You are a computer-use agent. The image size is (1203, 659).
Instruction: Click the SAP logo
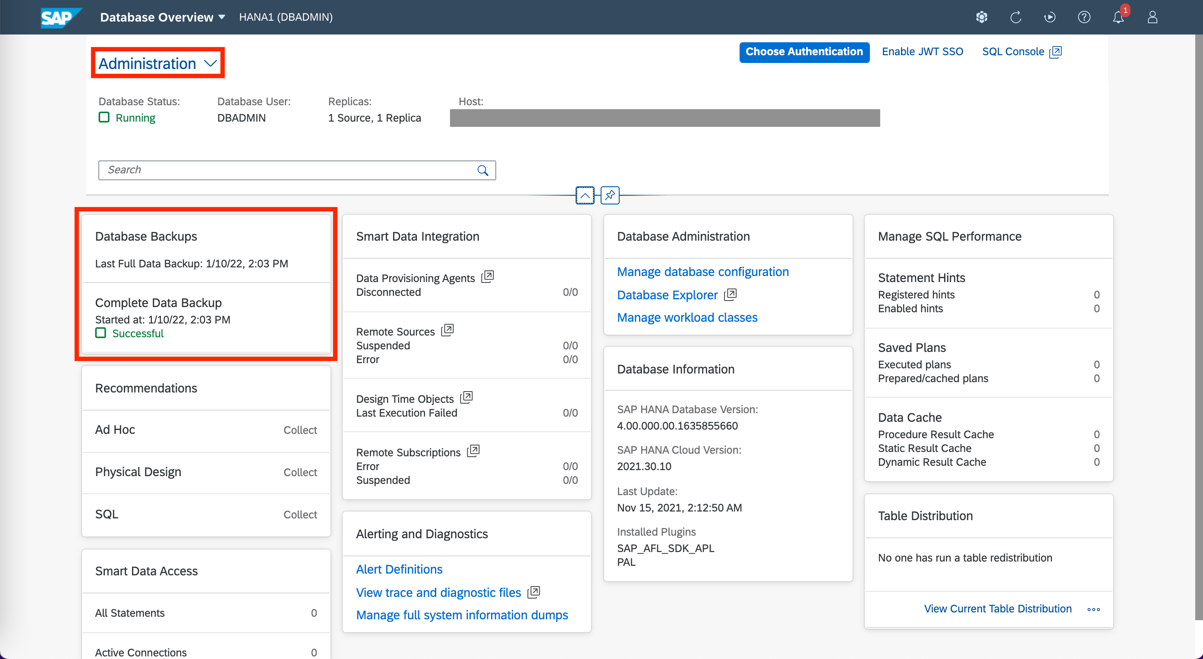[x=60, y=17]
